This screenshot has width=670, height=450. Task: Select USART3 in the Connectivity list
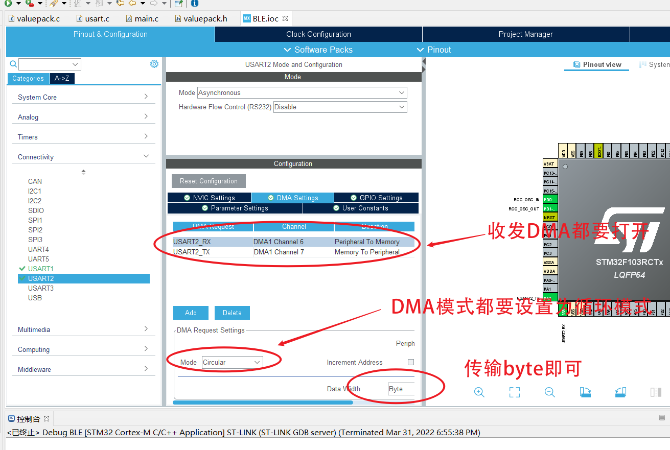41,288
